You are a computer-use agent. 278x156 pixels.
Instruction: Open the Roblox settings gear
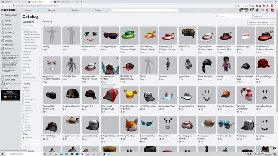click(267, 10)
